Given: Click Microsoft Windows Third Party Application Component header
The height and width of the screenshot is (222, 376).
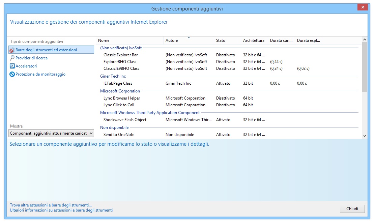Looking at the screenshot, I should [x=150, y=113].
